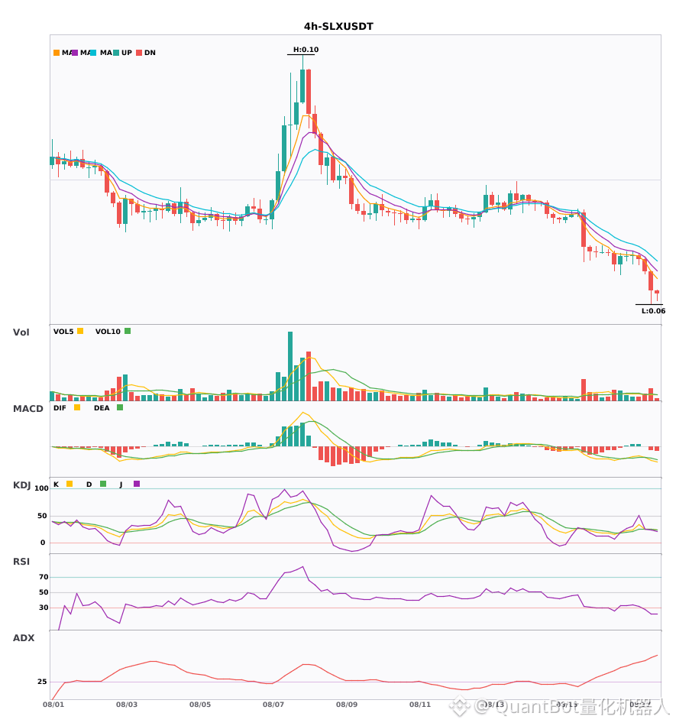Viewport: 676px width, 726px height.
Task: Click the DIF legend text
Action: tap(60, 408)
